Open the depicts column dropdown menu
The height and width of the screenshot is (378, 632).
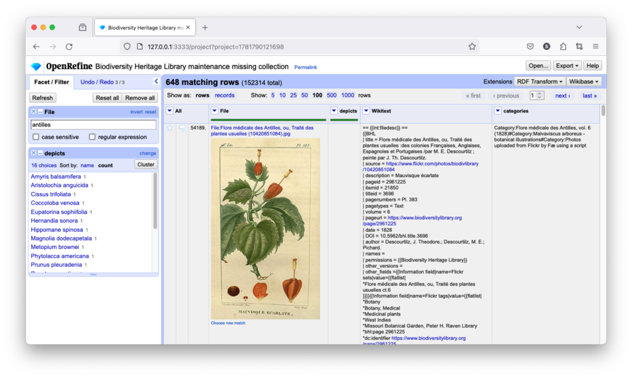click(334, 111)
